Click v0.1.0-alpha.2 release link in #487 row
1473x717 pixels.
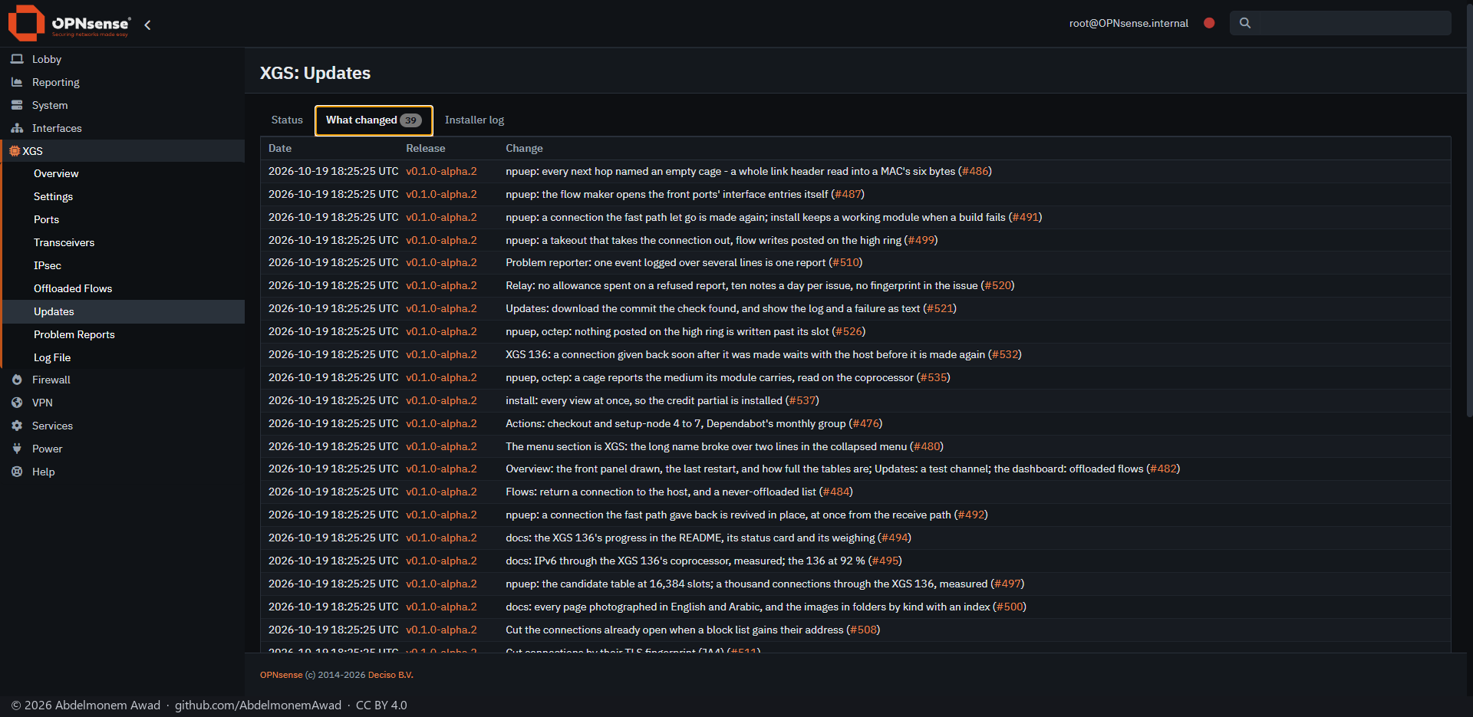[x=441, y=194]
